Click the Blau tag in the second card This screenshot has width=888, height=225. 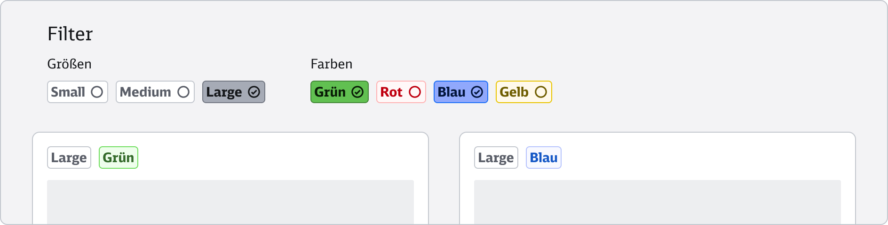(544, 157)
